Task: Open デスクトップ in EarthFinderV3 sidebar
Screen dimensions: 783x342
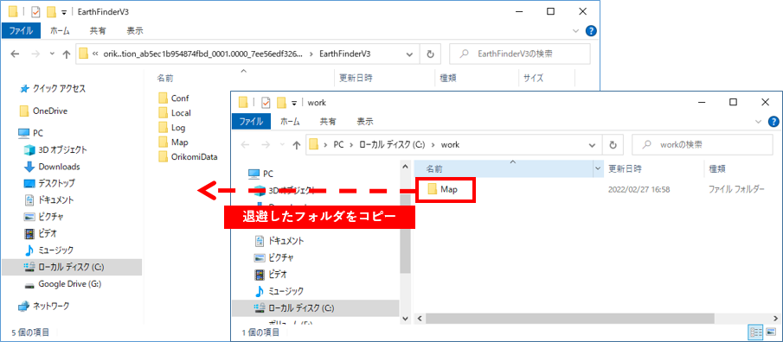Action: [49, 183]
